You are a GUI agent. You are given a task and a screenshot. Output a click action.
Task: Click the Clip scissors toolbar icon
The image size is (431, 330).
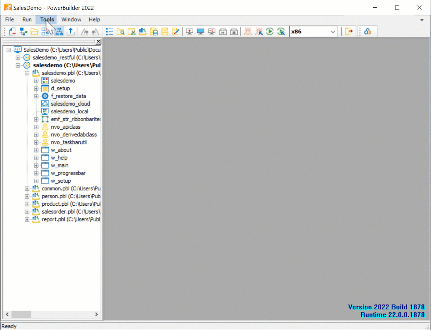point(132,31)
